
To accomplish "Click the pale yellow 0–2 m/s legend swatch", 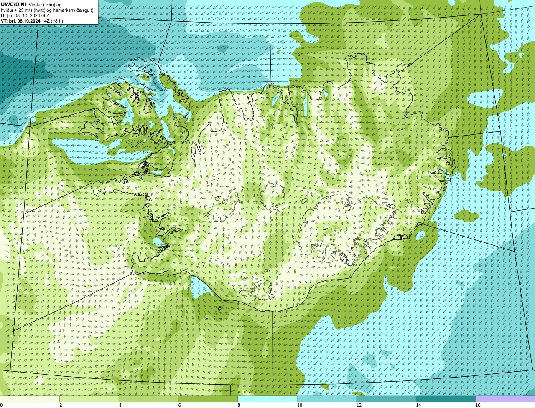I will [x=30, y=399].
